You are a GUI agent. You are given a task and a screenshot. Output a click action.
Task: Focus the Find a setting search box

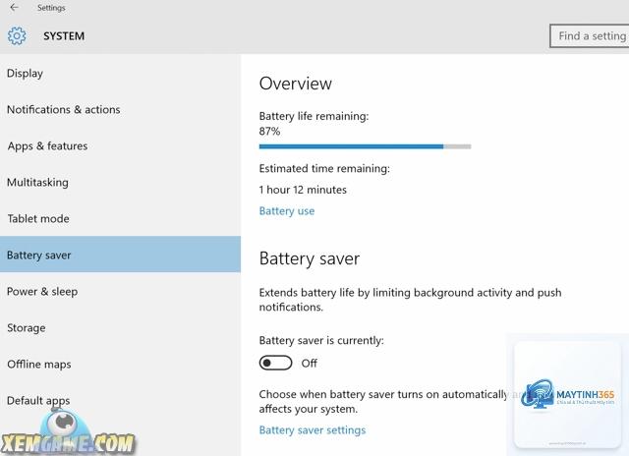[590, 36]
